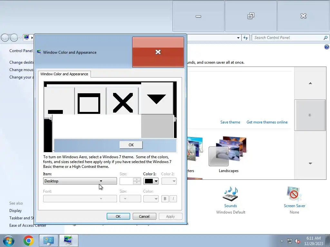Click the preview scroll down arrow
Image resolution: width=330 pixels, height=247 pixels.
(157, 98)
